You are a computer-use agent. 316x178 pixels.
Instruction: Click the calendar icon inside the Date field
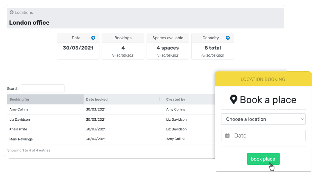pos(227,135)
